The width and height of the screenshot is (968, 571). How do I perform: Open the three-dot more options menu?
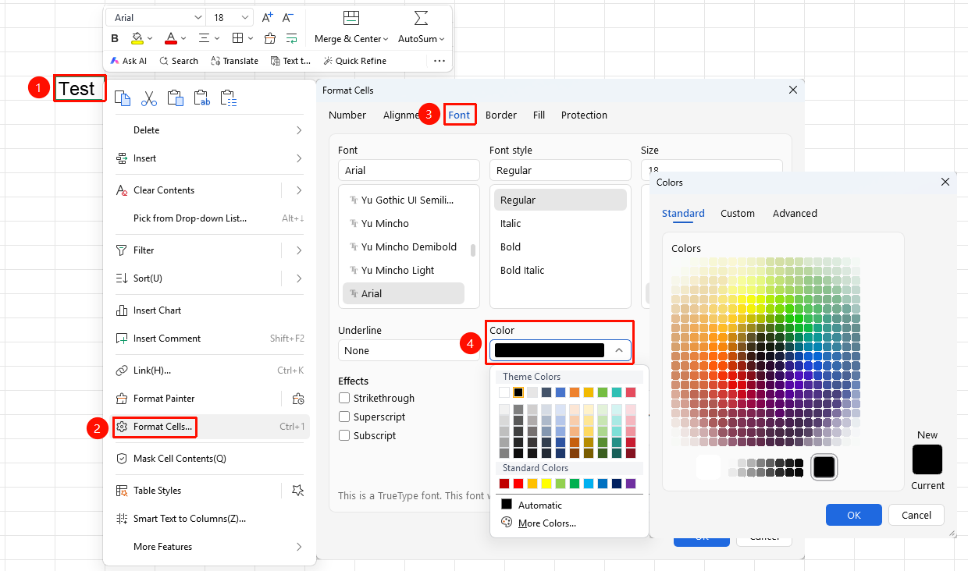[x=440, y=61]
